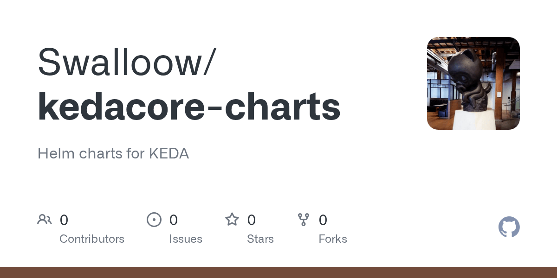The height and width of the screenshot is (278, 557).
Task: Click the Contributors people icon
Action: coord(45,220)
